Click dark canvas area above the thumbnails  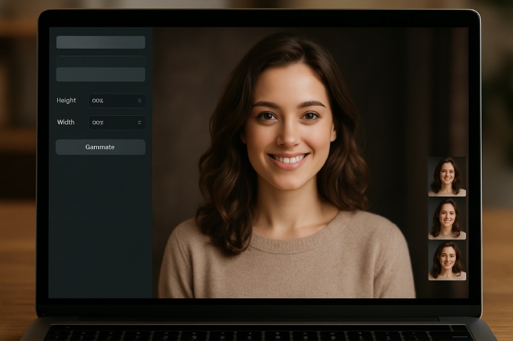(x=442, y=96)
